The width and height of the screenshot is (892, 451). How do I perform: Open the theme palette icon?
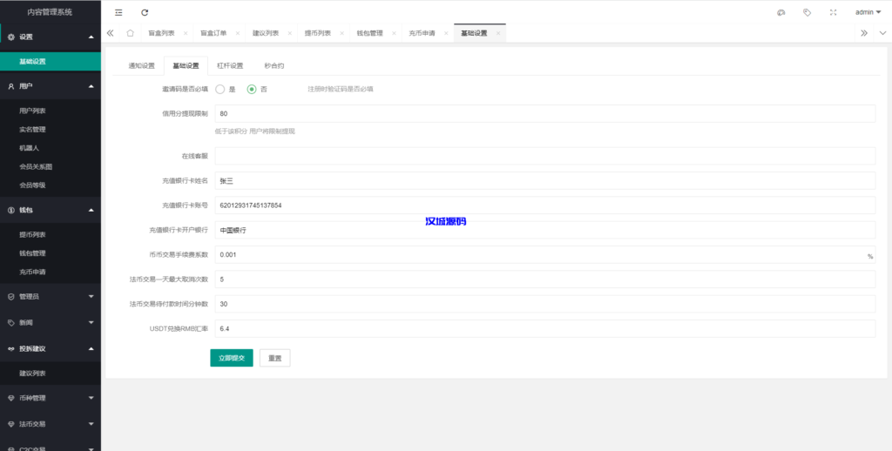(x=781, y=12)
